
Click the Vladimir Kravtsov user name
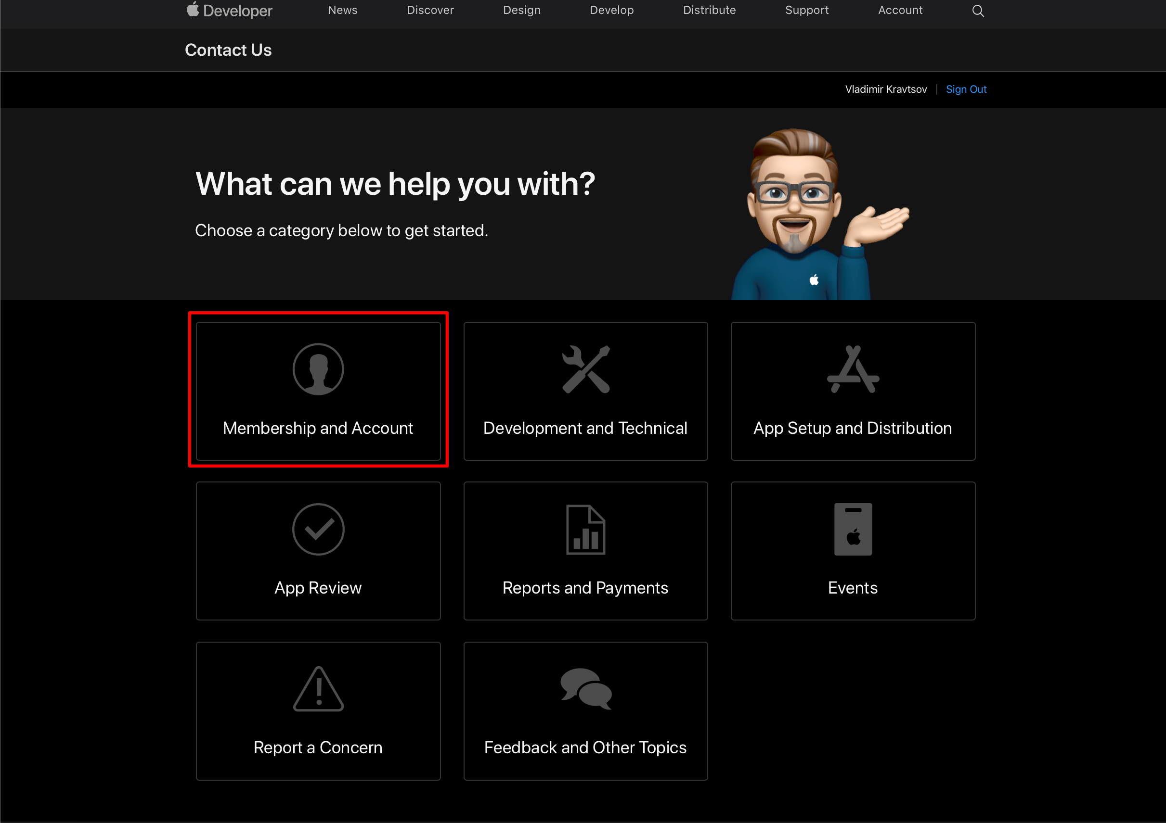click(x=886, y=89)
